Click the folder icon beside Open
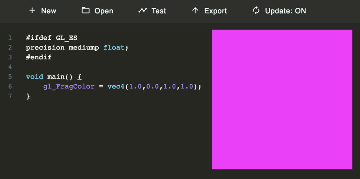Screen dimensions: 360x179 coord(85,10)
